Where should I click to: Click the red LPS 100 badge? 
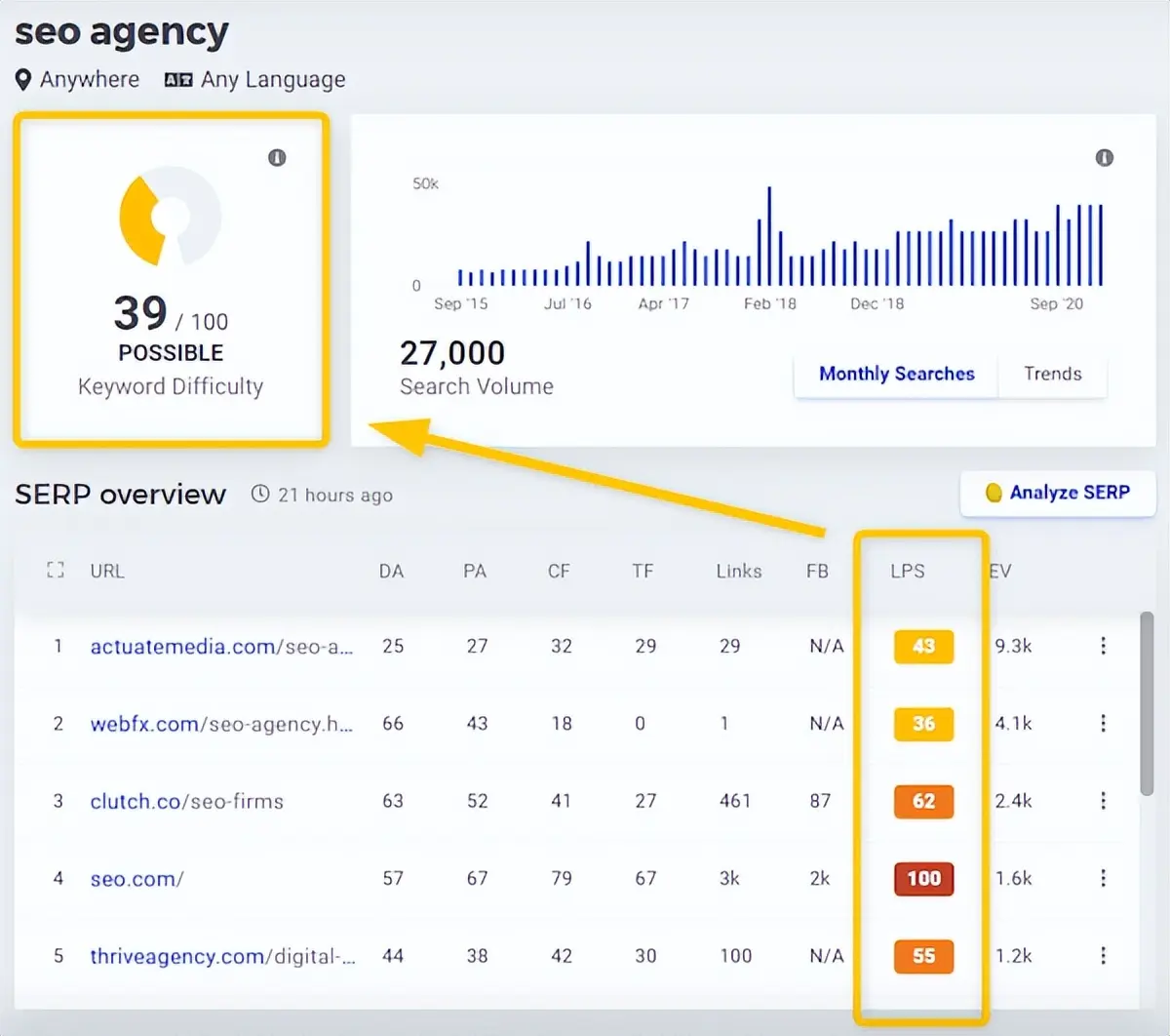point(923,878)
